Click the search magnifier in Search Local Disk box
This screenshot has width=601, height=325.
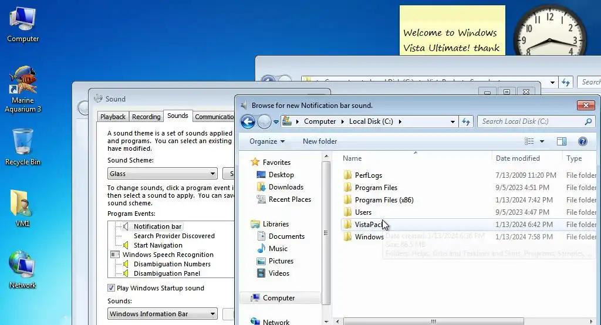click(588, 121)
